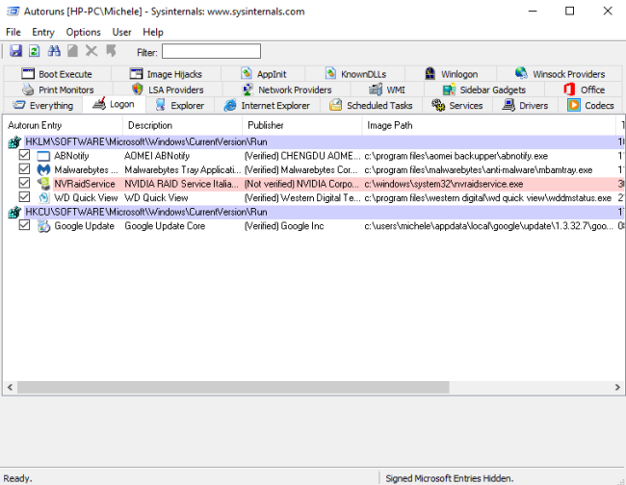Open the Help menu
This screenshot has height=485, width=626.
tap(153, 32)
